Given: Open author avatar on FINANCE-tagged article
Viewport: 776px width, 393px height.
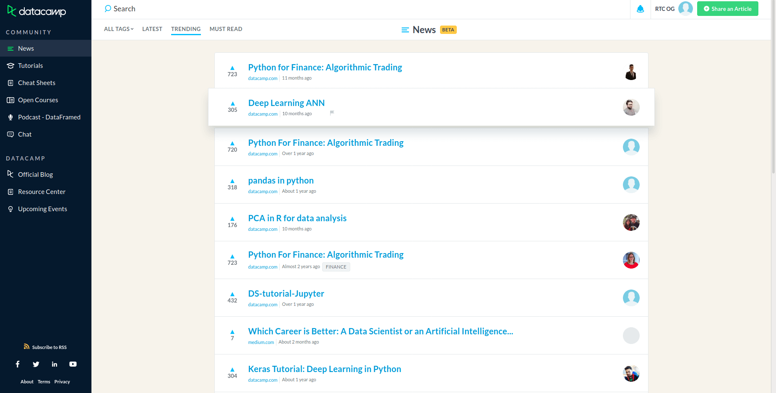Looking at the screenshot, I should [x=631, y=260].
